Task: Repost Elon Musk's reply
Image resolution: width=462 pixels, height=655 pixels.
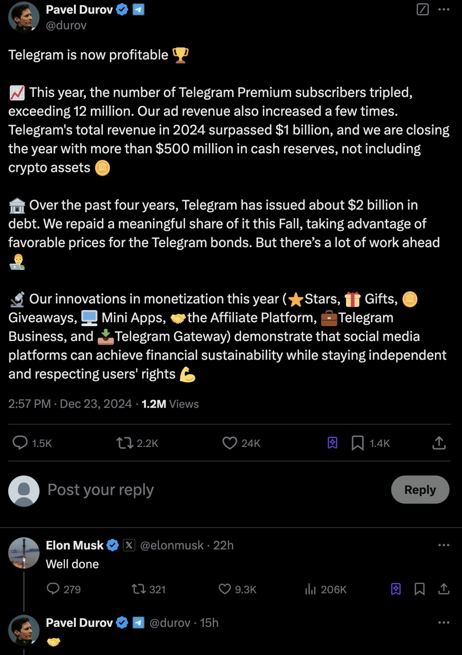Action: [x=137, y=589]
